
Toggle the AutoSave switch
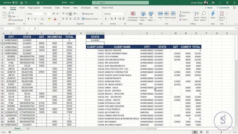point(15,3)
